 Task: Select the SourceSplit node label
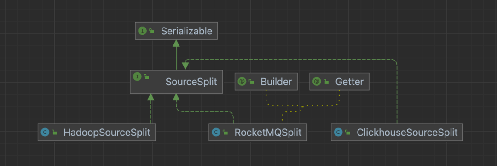[191, 82]
